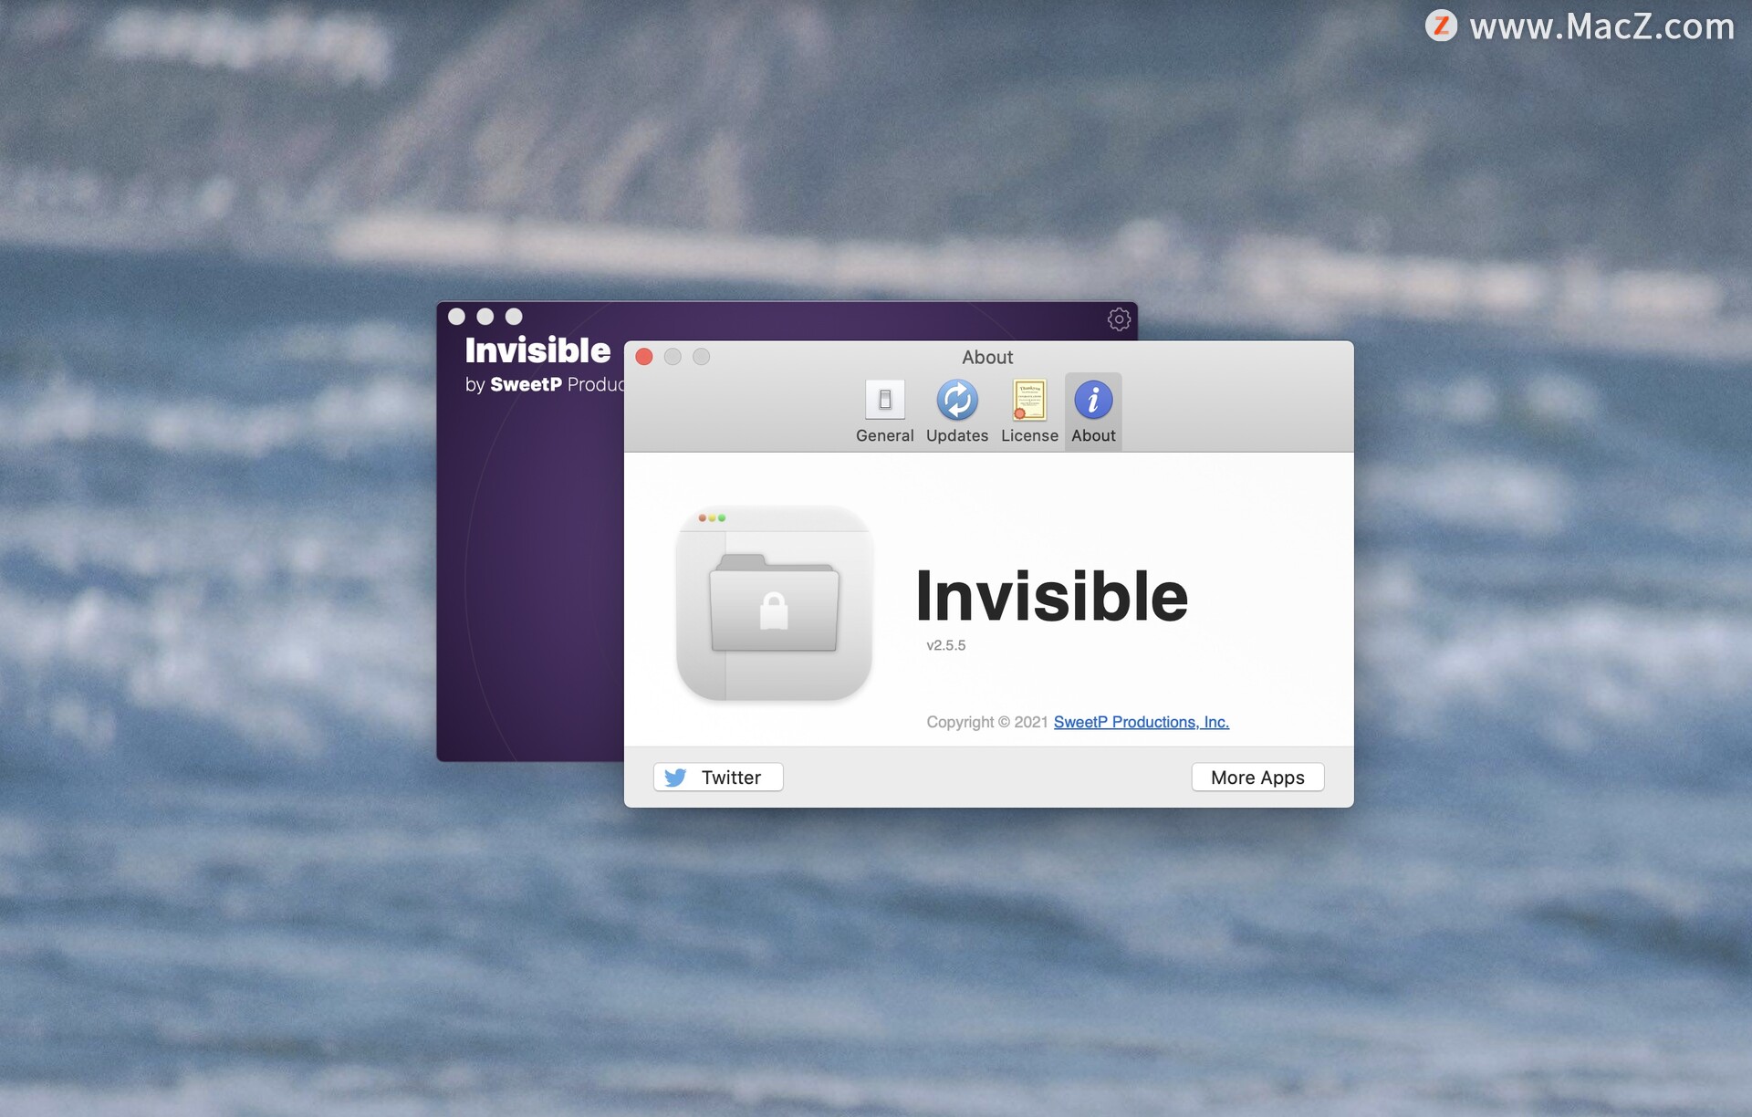Open SweetP Productions hyperlink
Screen dimensions: 1752x1117
(1141, 721)
